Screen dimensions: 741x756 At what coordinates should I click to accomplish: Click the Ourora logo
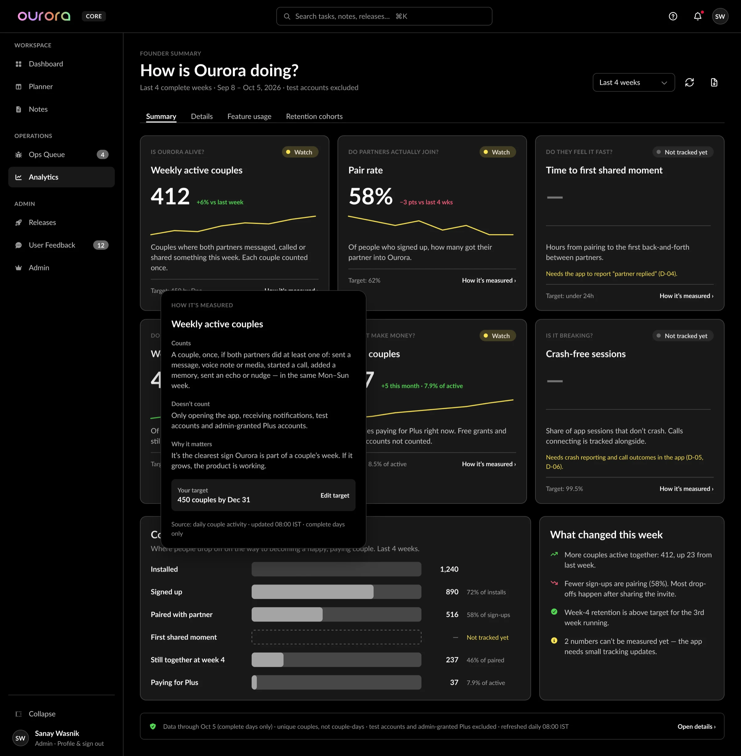pos(44,16)
